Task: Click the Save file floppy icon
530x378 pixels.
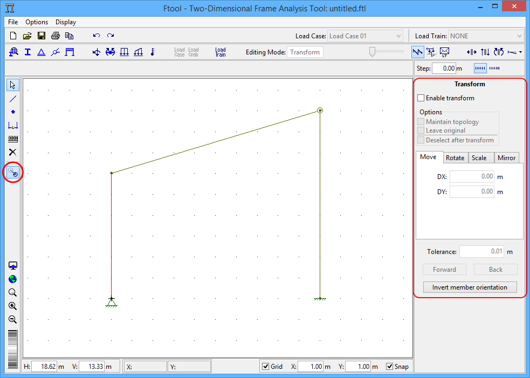Action: pyautogui.click(x=42, y=36)
